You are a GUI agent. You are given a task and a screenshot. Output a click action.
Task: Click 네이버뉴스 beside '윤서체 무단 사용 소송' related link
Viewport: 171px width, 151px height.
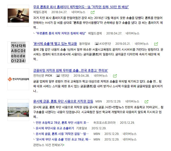click(130, 139)
